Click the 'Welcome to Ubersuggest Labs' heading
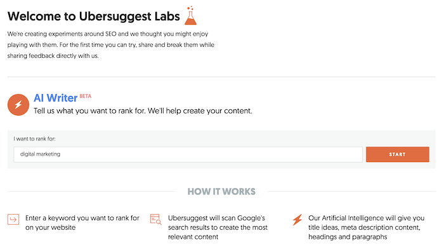Image resolution: width=444 pixels, height=247 pixels. click(x=93, y=16)
